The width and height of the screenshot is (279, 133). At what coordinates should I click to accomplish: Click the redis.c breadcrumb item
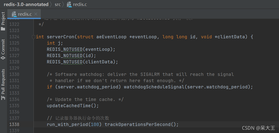pos(77,5)
